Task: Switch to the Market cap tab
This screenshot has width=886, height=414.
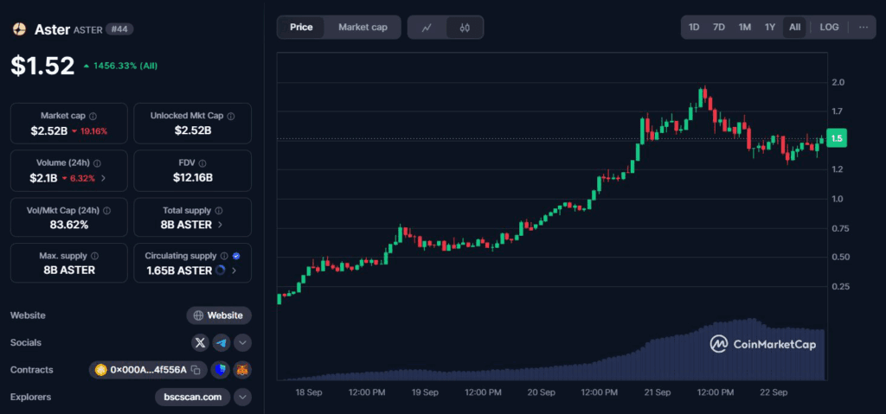Action: pos(363,28)
